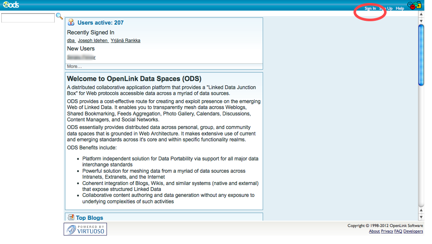Viewport: 432px width, 244px height.
Task: Expand the More… users list
Action: 74,66
